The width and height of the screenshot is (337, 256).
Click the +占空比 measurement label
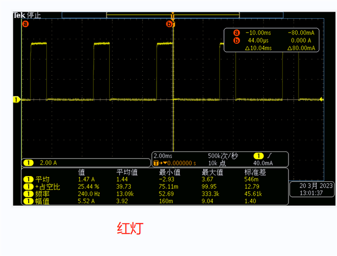(47, 187)
